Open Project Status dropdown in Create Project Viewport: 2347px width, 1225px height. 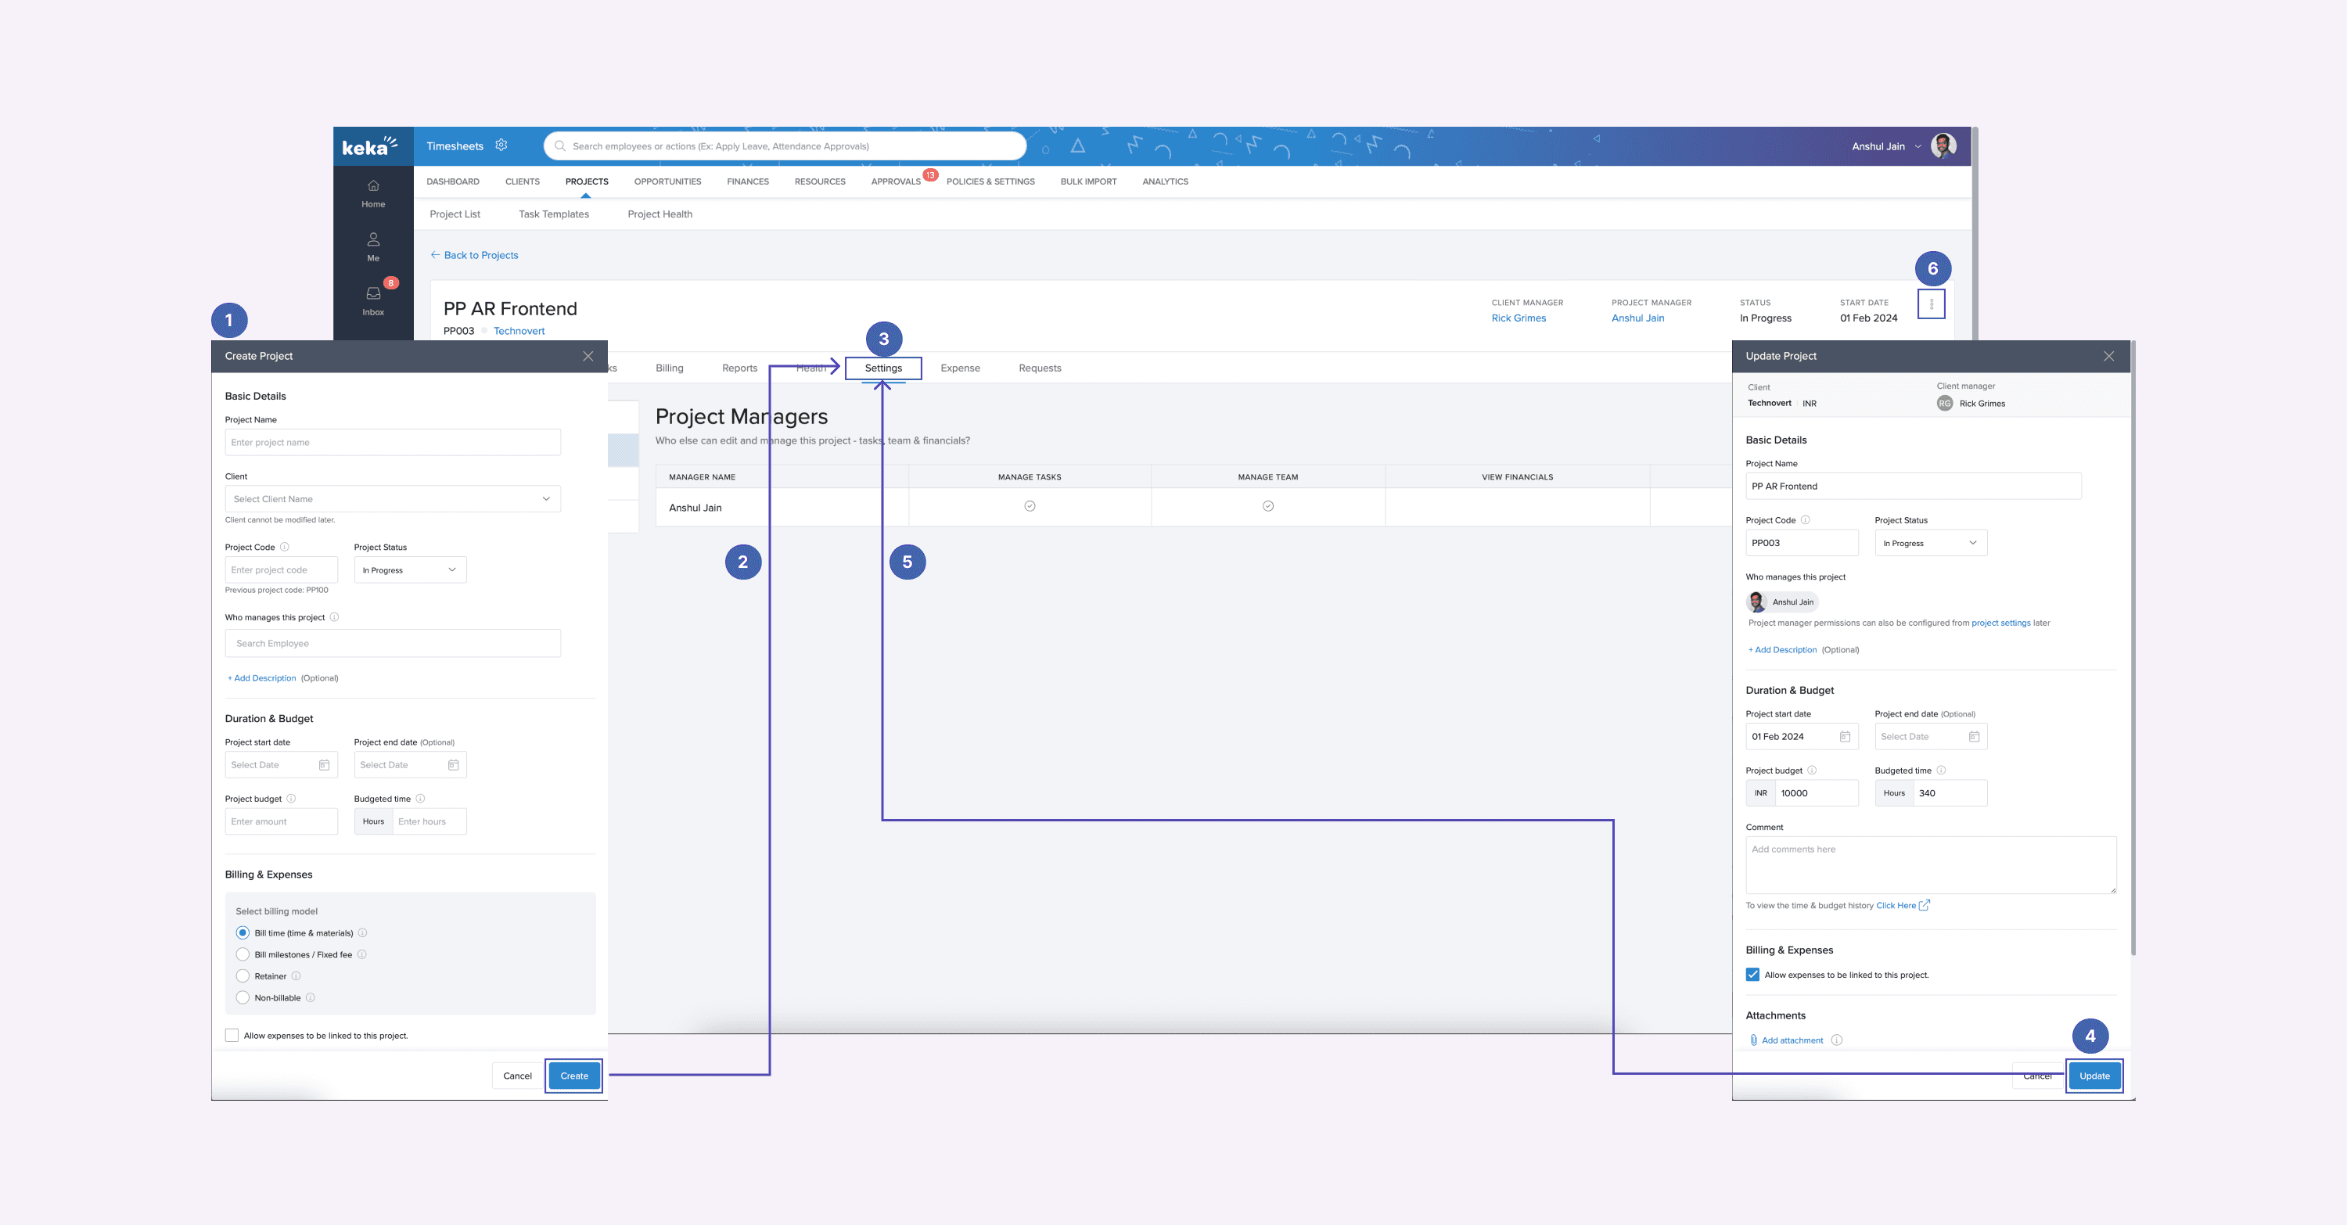click(410, 570)
